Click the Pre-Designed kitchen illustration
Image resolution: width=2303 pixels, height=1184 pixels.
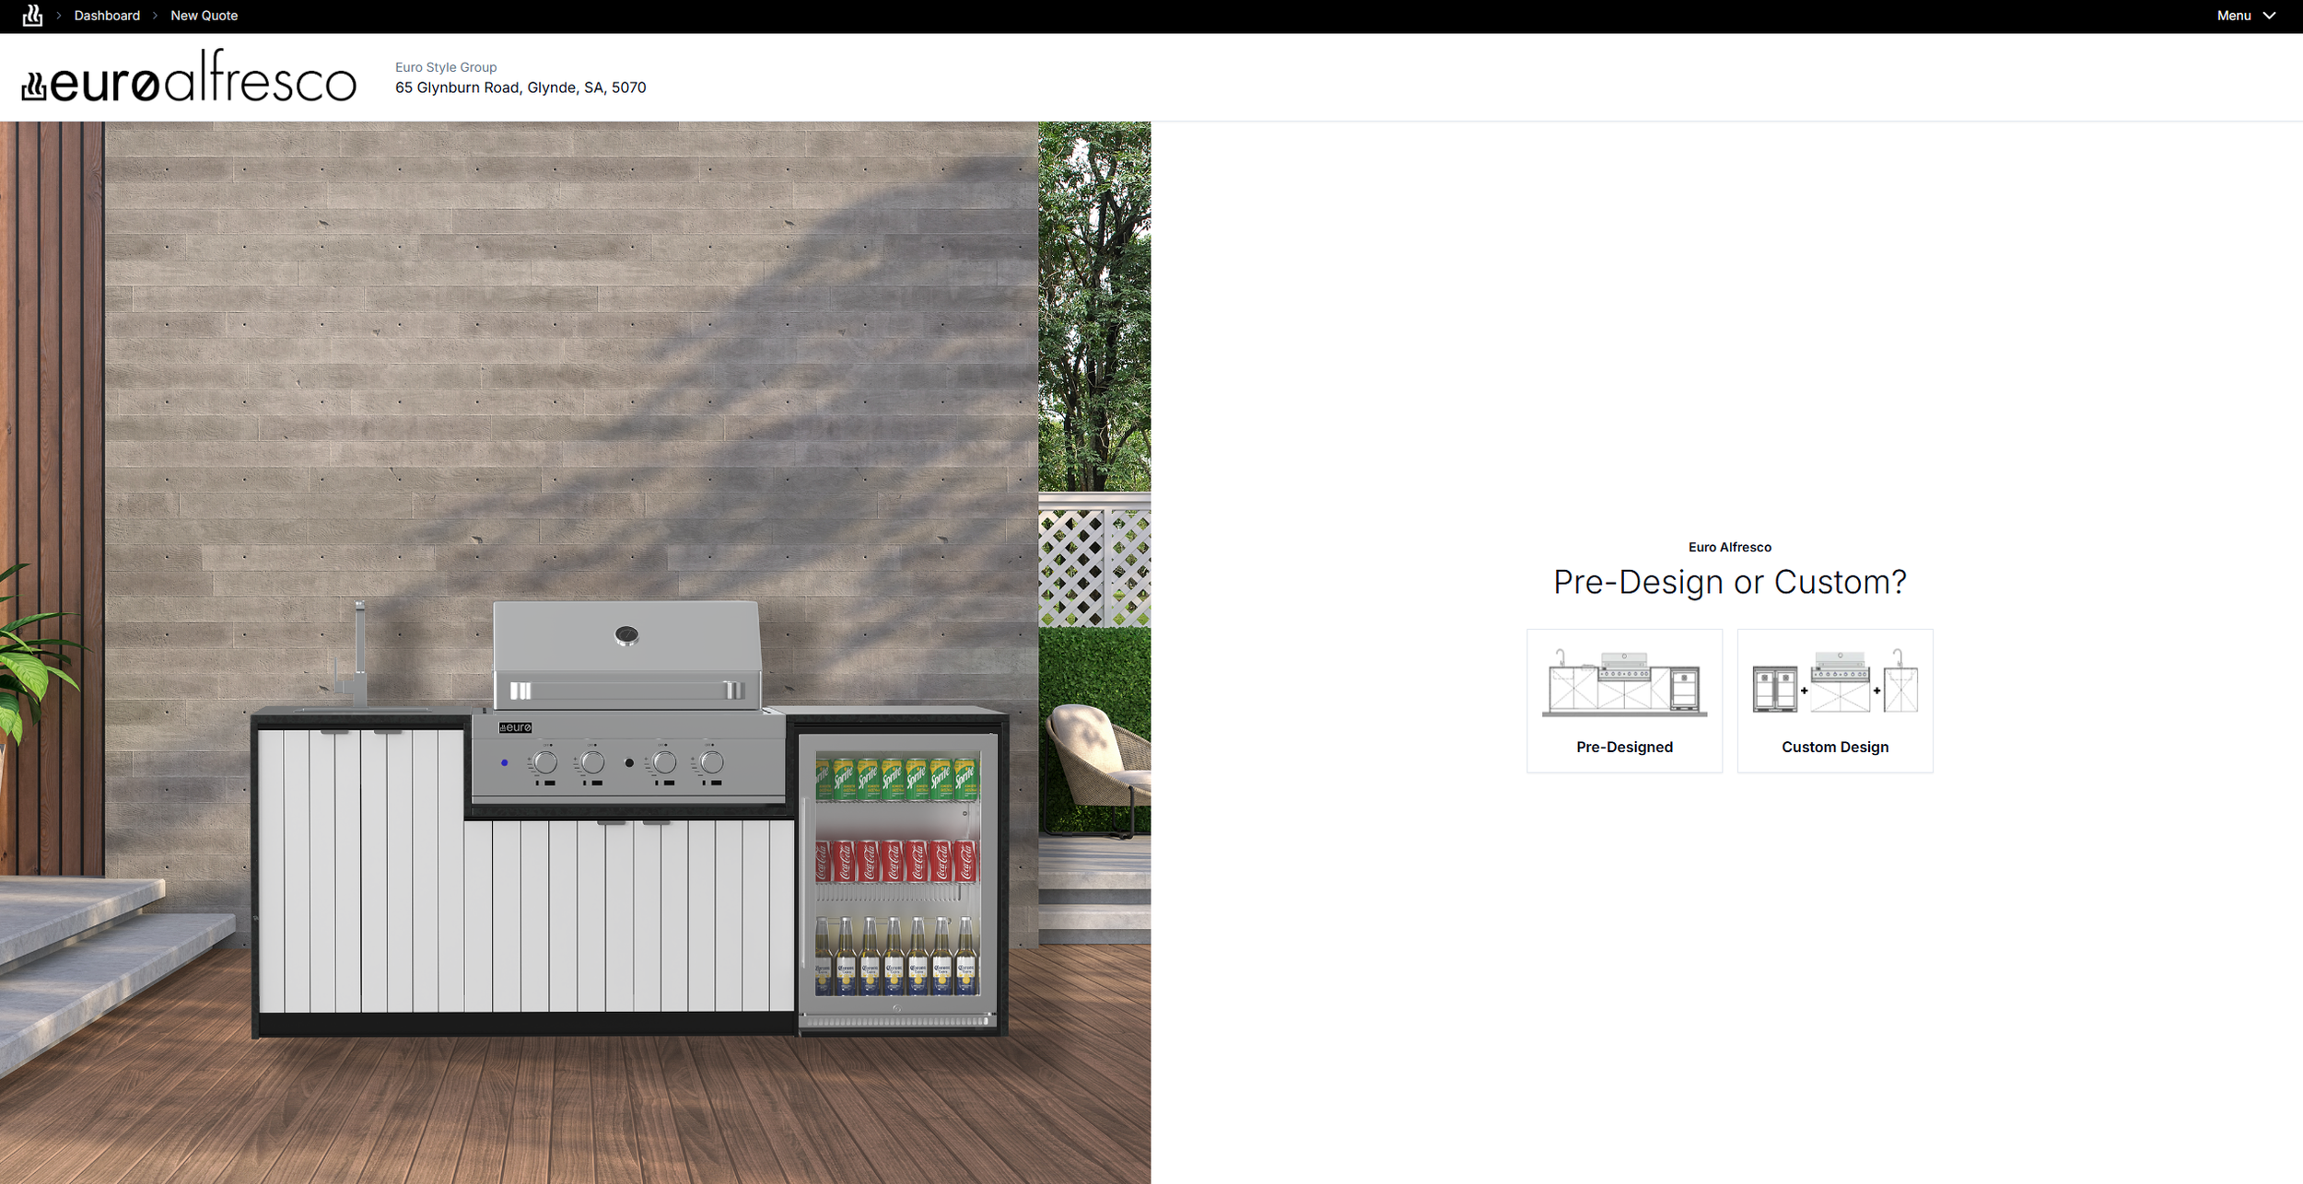1624,684
